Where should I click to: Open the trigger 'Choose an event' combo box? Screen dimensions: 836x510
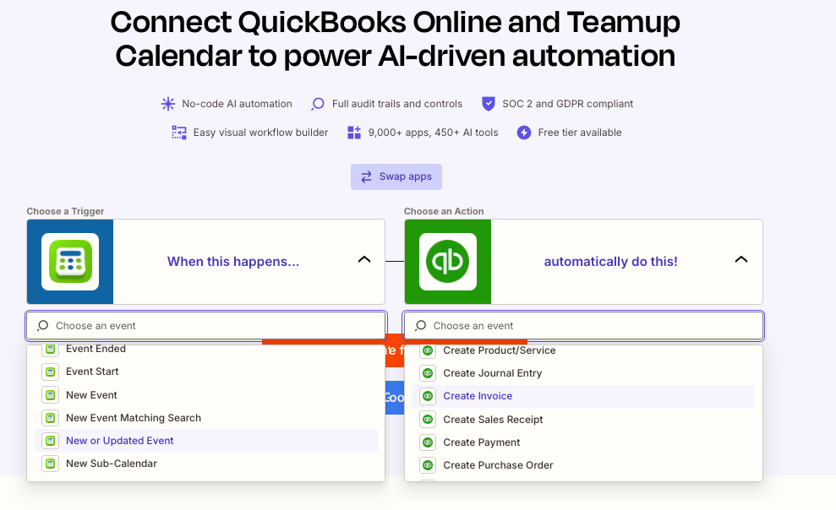pyautogui.click(x=205, y=325)
